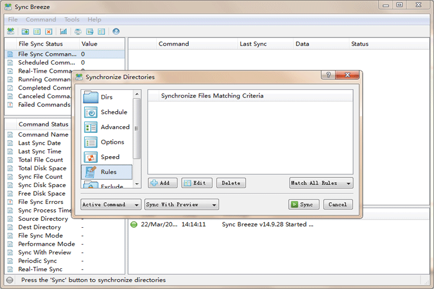The width and height of the screenshot is (434, 289).
Task: Select the Rules pencil icon in dialog sidebar
Action: 91,172
